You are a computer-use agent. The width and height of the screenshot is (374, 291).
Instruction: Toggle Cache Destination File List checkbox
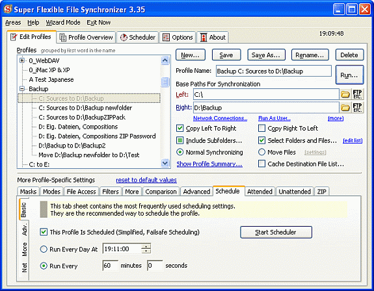coord(261,164)
